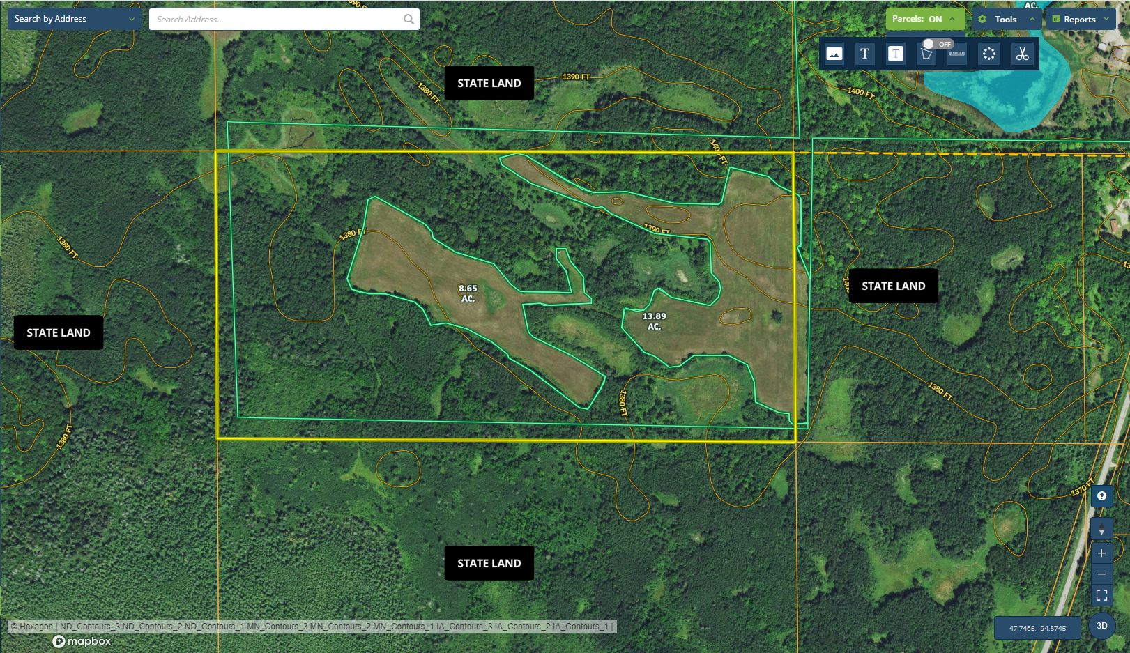Image resolution: width=1130 pixels, height=653 pixels.
Task: Flip the OFF toggle switch
Action: tap(937, 44)
